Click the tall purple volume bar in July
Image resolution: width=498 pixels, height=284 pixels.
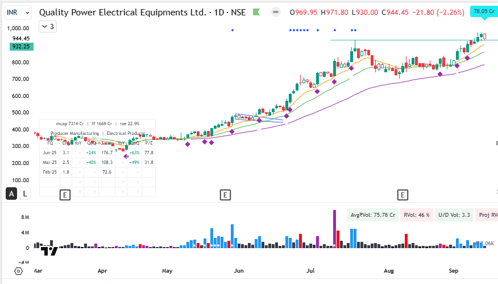334,229
